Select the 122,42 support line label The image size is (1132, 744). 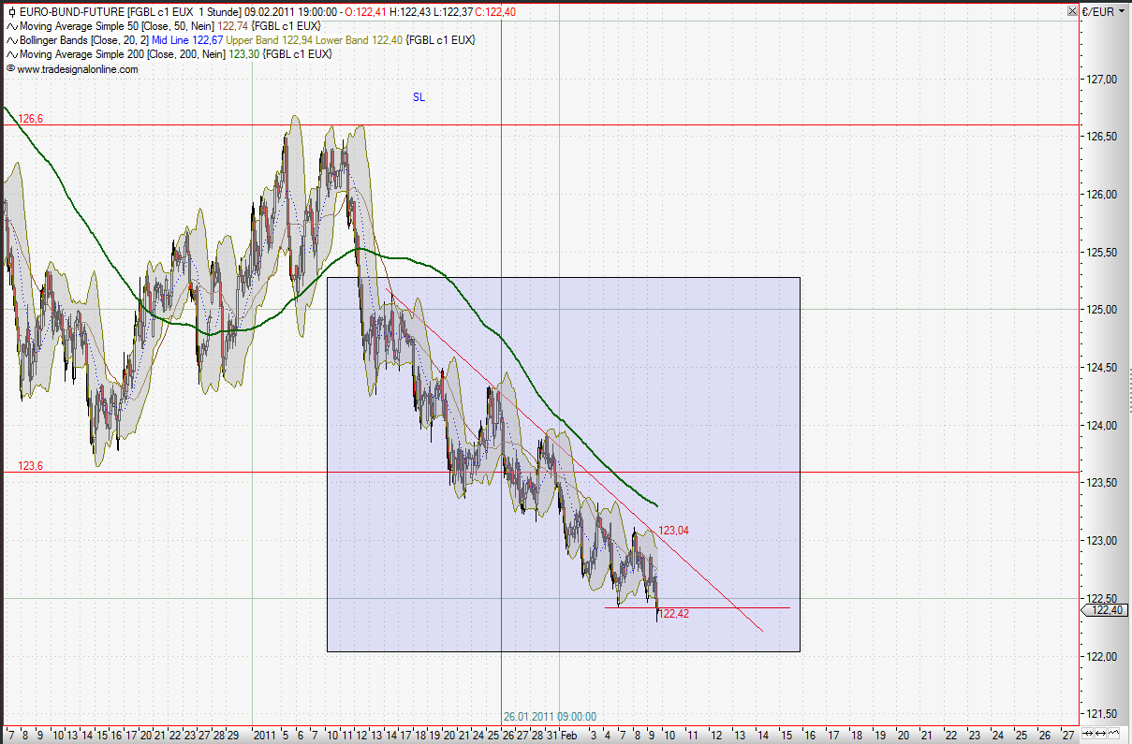click(x=672, y=612)
